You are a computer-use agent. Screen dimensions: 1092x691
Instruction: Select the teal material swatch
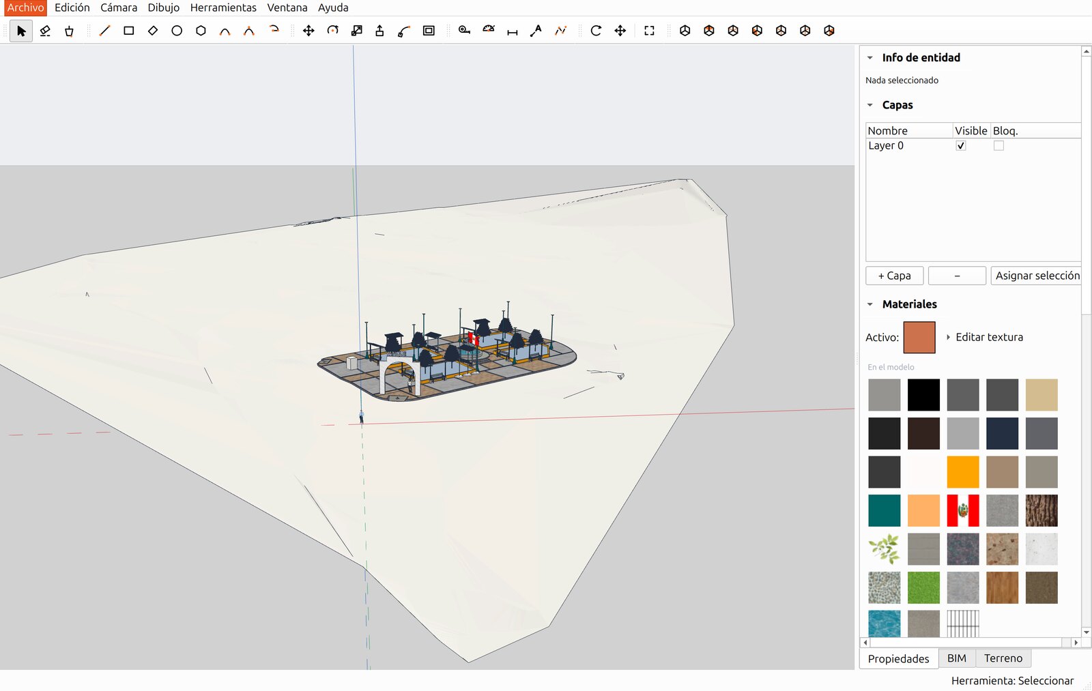point(885,510)
